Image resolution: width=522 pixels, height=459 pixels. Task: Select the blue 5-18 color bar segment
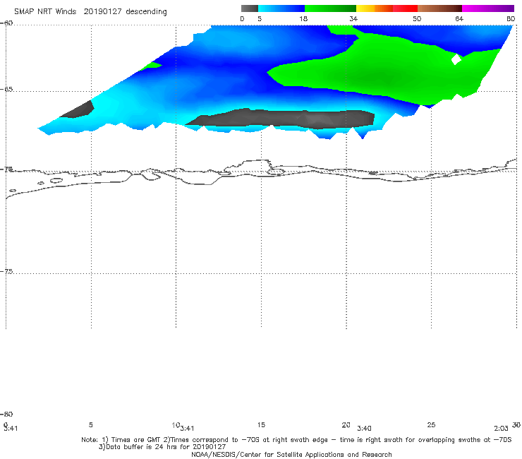click(281, 8)
